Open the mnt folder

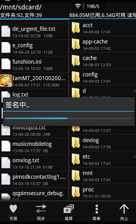coord(103,176)
